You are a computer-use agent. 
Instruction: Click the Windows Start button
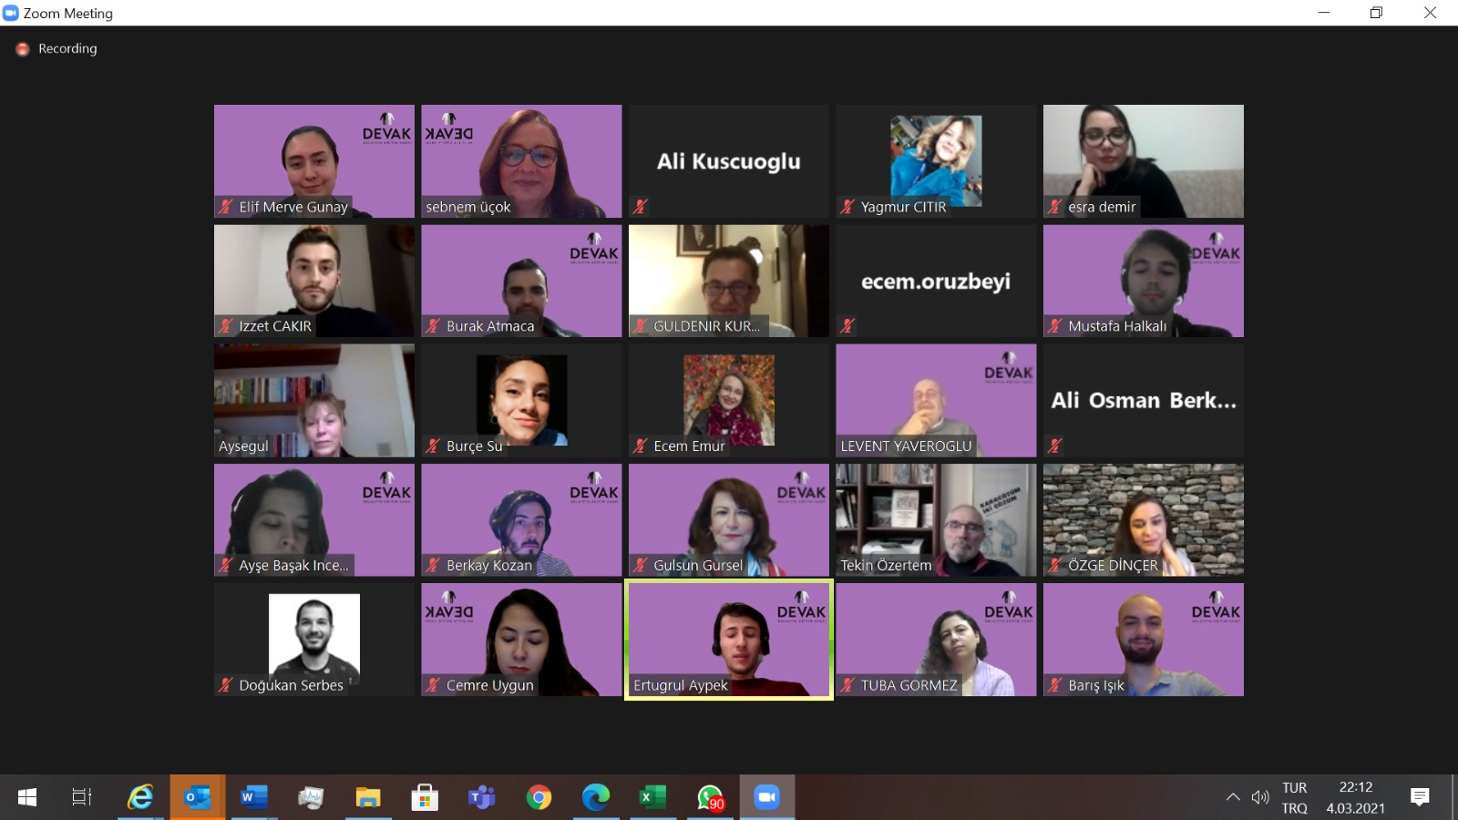click(27, 798)
